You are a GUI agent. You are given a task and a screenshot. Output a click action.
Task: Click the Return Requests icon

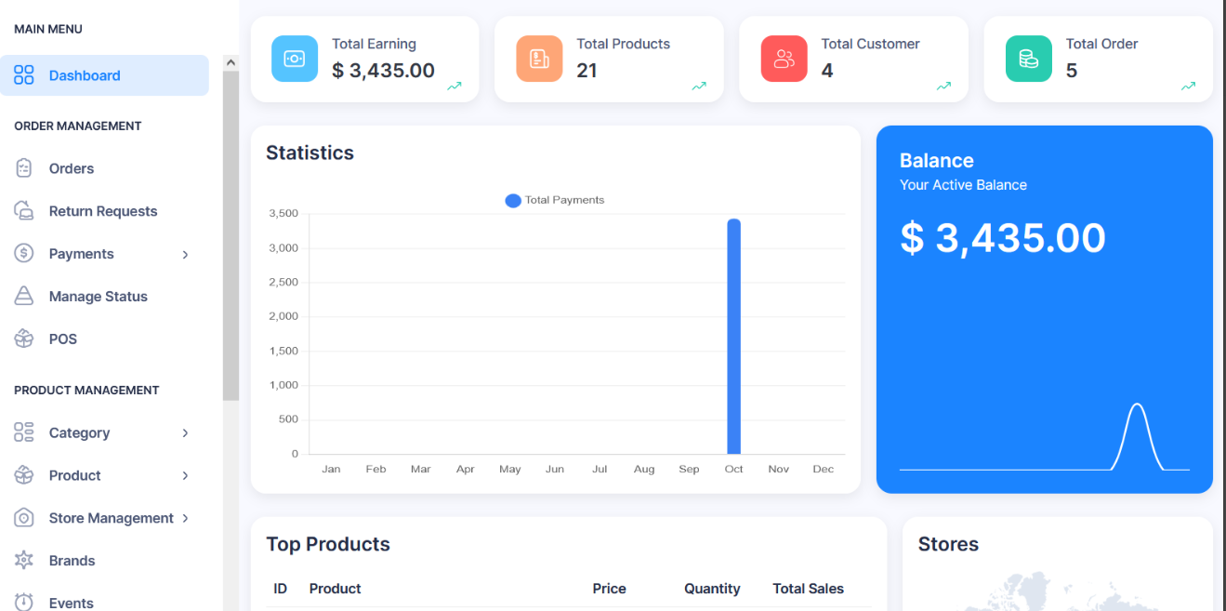point(23,210)
